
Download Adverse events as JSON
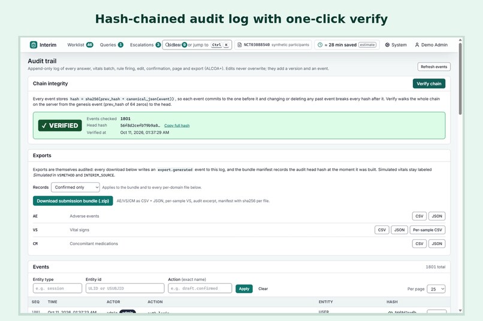(x=437, y=216)
